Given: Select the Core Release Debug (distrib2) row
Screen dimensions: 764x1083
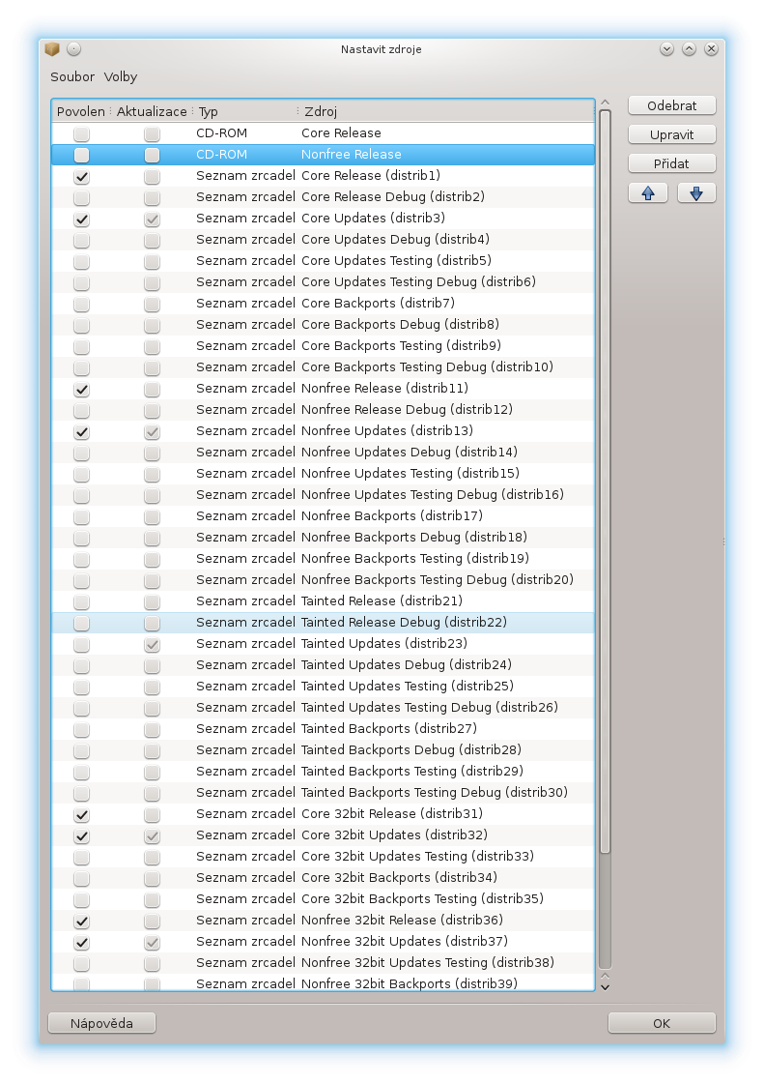Looking at the screenshot, I should [323, 197].
